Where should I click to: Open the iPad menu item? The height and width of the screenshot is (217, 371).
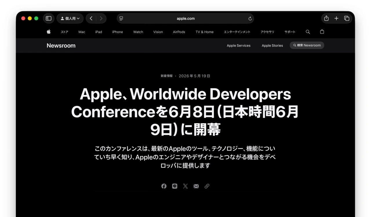pos(99,32)
